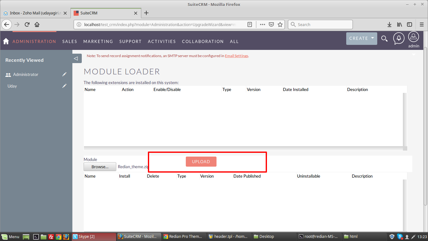428x241 pixels.
Task: Open the ACTIVITIES menu
Action: click(162, 41)
